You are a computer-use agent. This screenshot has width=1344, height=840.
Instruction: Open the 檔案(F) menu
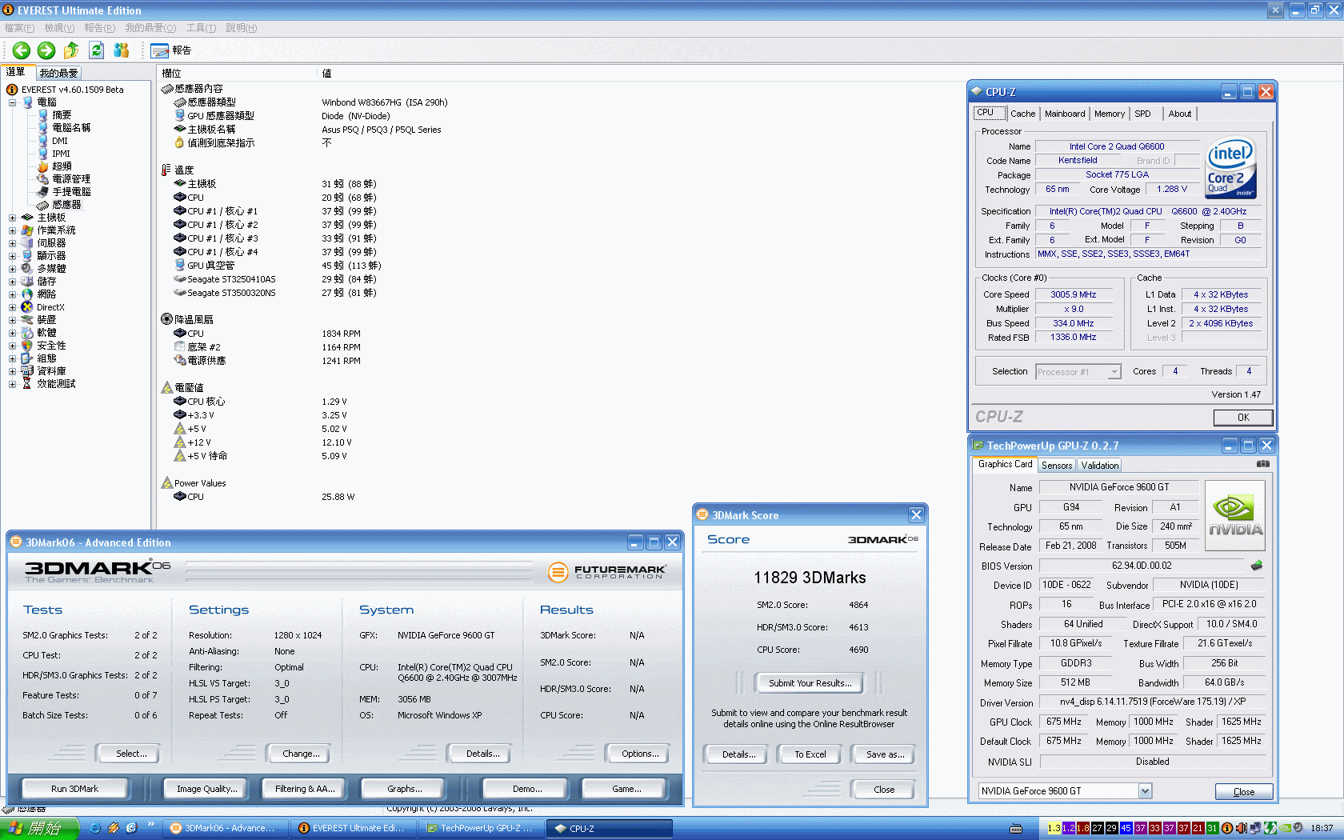[19, 28]
